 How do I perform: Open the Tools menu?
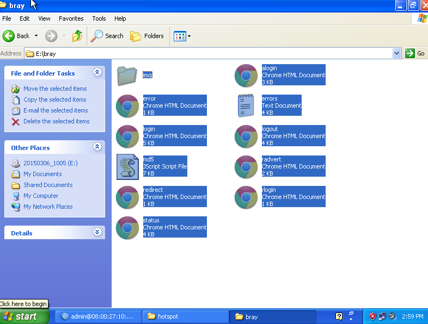(99, 18)
